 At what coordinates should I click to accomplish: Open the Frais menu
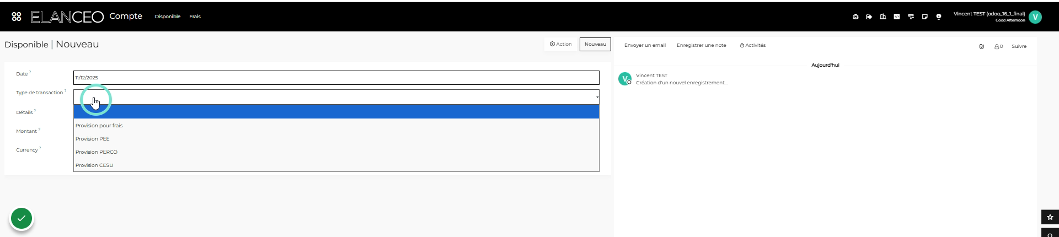coord(195,17)
